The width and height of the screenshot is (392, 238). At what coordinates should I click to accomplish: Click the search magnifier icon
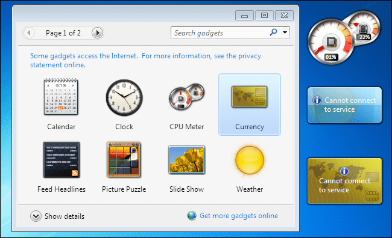274,32
